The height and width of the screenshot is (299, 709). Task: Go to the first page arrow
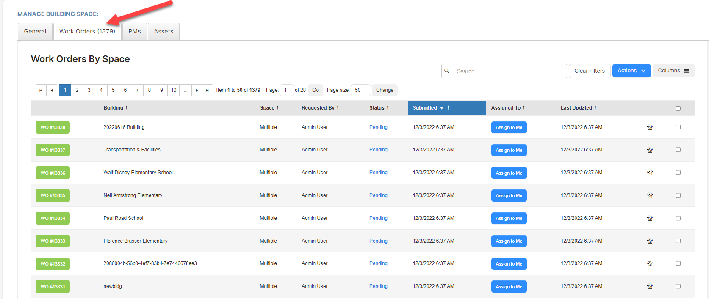[41, 90]
